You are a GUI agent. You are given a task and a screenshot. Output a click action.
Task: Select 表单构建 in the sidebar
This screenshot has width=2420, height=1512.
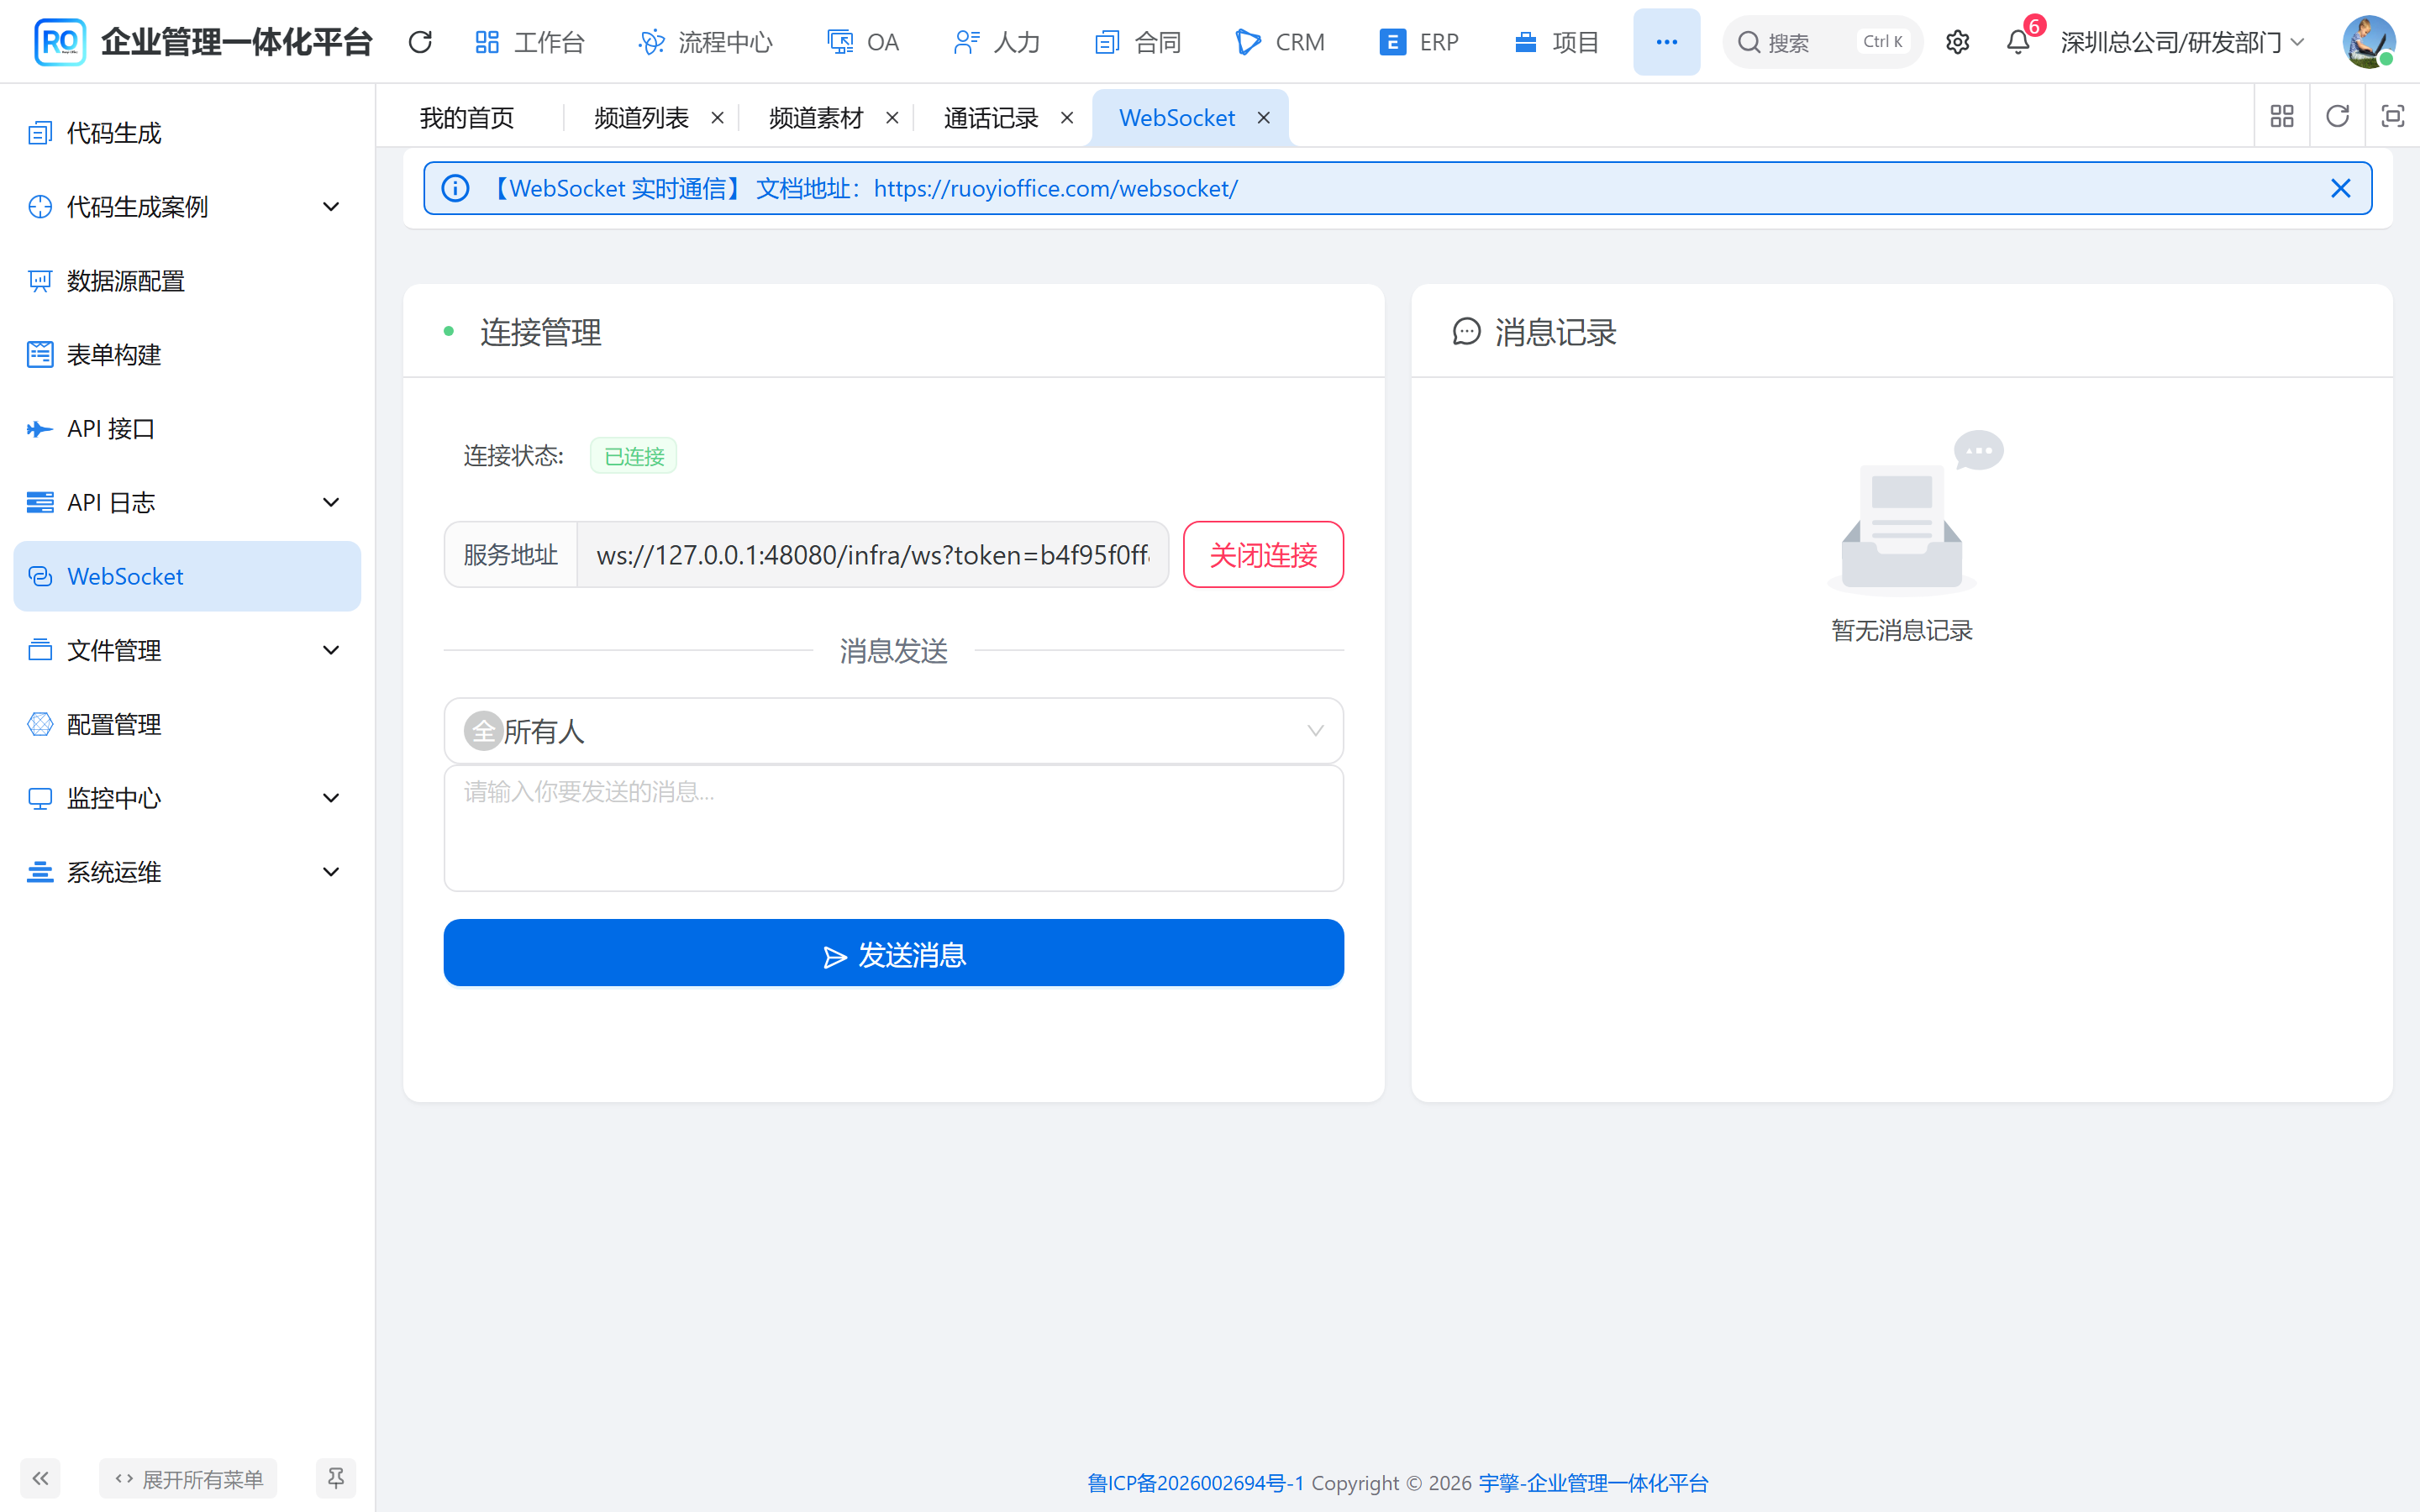187,355
